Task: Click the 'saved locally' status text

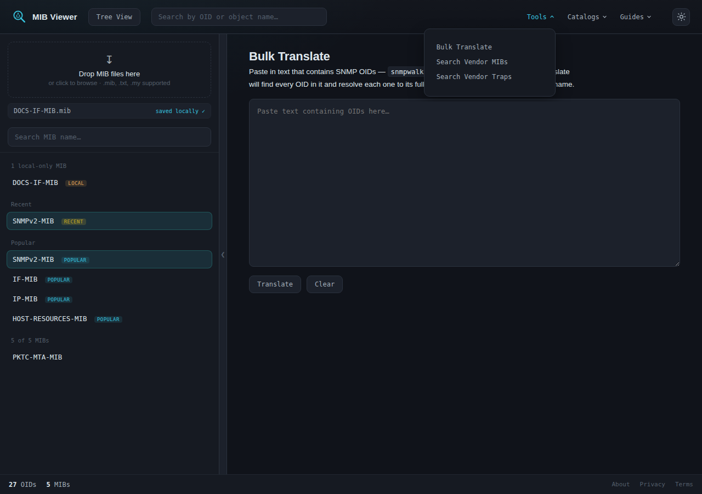Action: tap(180, 111)
